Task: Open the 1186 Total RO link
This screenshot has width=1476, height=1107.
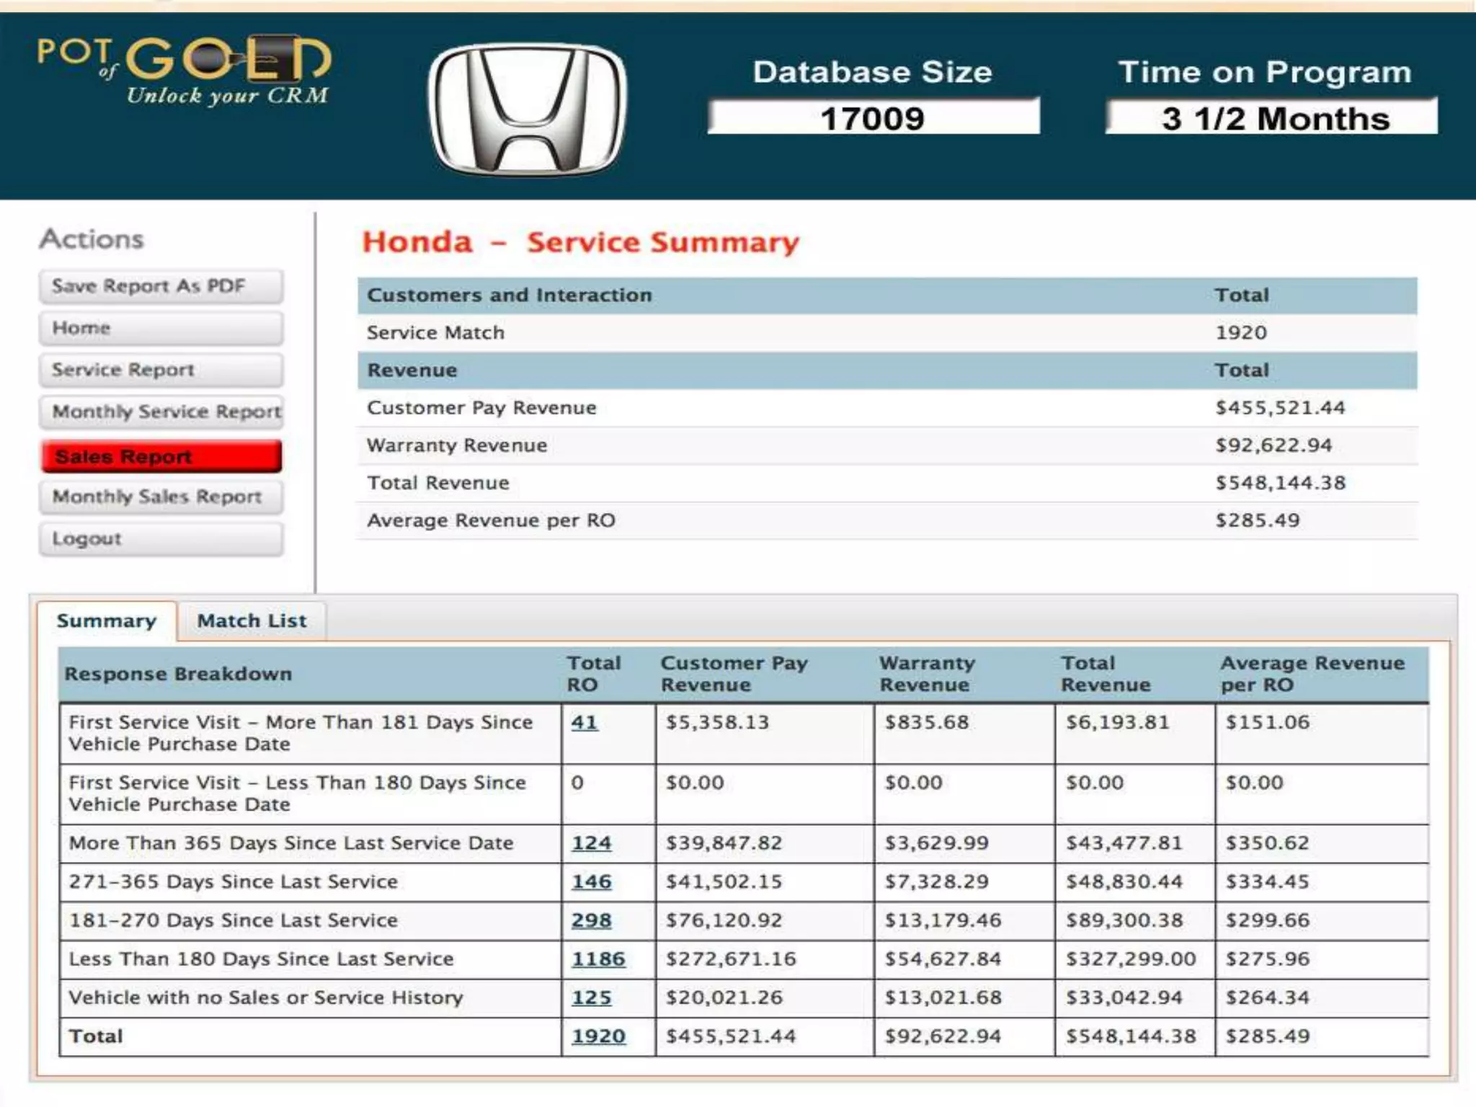Action: 597,959
